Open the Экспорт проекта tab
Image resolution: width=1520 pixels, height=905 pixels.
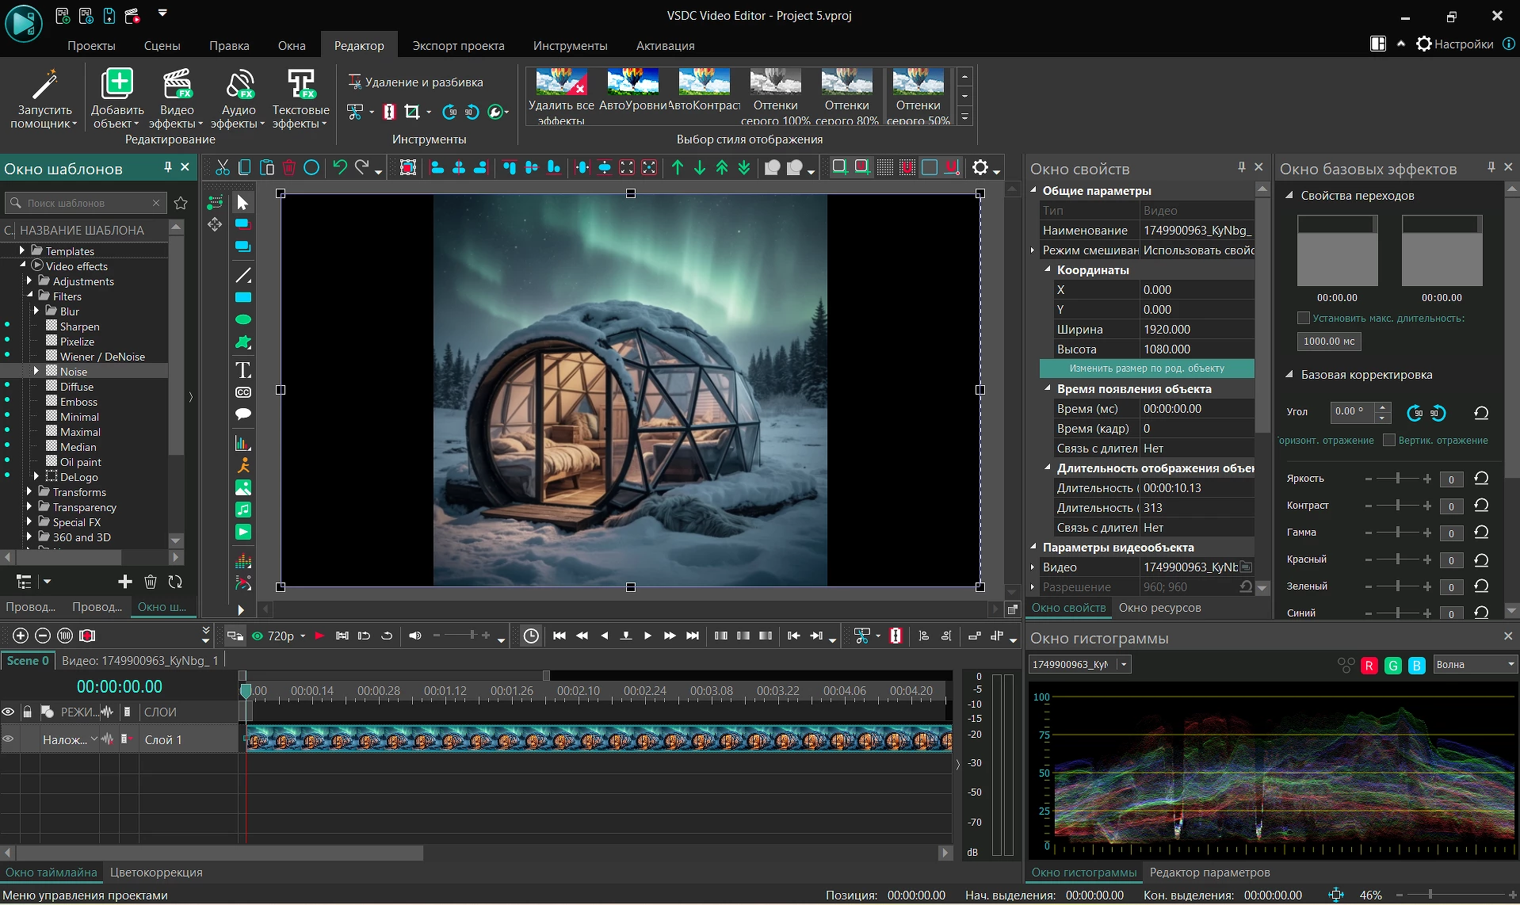point(458,45)
